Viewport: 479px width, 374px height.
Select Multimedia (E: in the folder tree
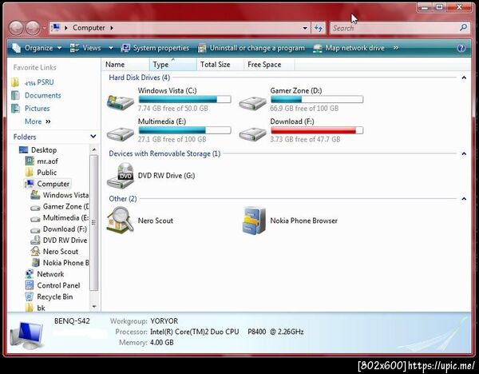pyautogui.click(x=65, y=217)
